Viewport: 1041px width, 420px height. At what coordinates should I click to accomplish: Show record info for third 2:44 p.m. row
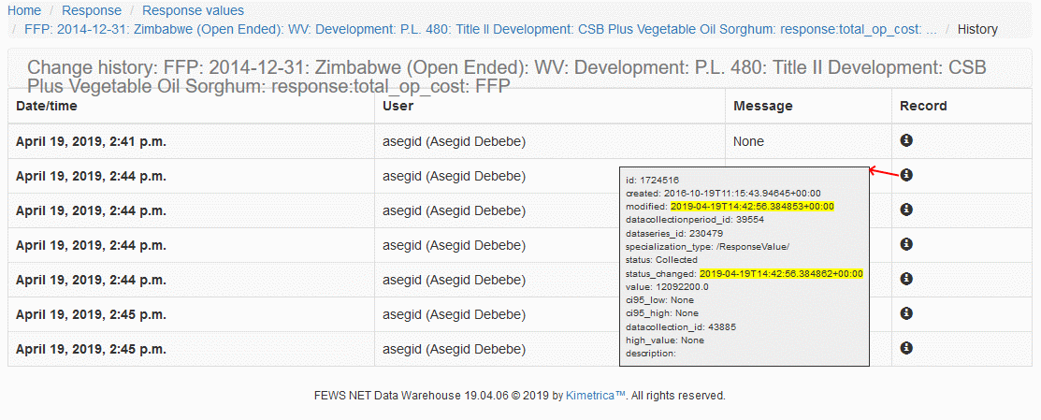[x=905, y=244]
